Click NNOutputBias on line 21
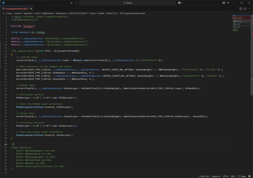 click(79, 79)
